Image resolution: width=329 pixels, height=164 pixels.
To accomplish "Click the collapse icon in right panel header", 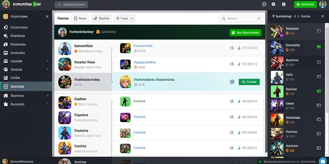I will tap(323, 16).
